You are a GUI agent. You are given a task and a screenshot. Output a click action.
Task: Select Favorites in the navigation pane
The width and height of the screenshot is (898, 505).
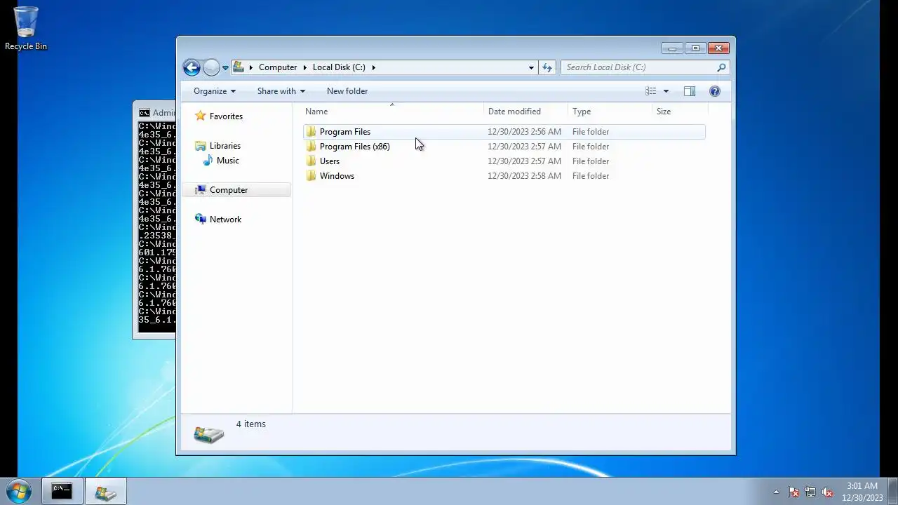(x=226, y=116)
